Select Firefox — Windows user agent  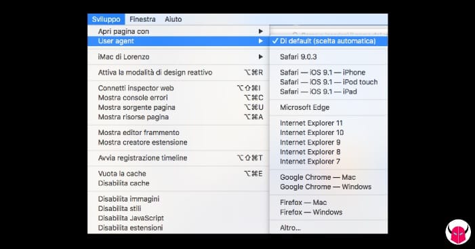329,212
